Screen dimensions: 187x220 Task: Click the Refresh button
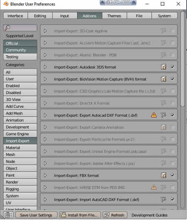[x=115, y=215]
